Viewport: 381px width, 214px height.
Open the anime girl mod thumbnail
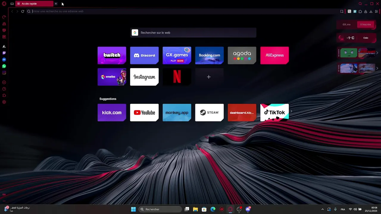(349, 68)
